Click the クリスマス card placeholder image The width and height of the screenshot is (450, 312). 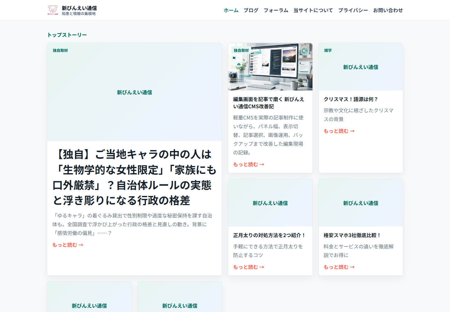361,67
